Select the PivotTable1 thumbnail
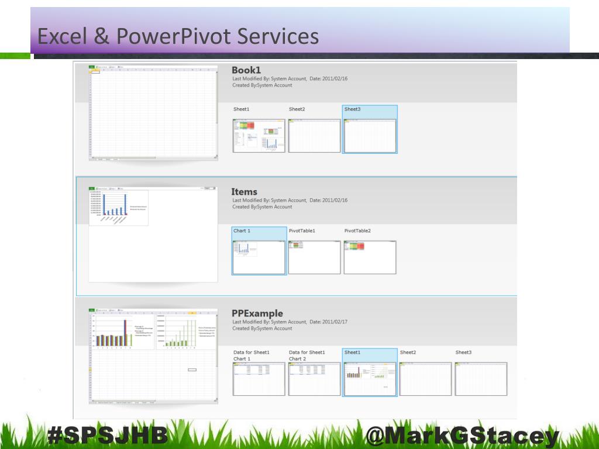 [x=314, y=257]
